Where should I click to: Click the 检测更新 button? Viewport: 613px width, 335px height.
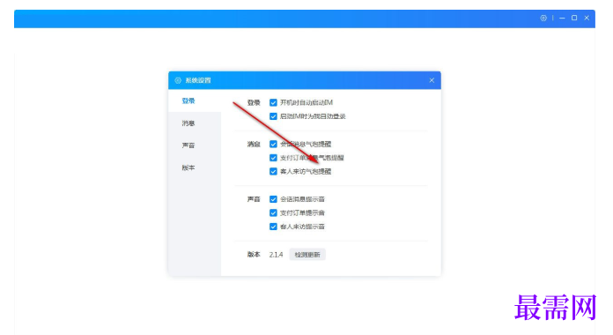[x=307, y=255]
